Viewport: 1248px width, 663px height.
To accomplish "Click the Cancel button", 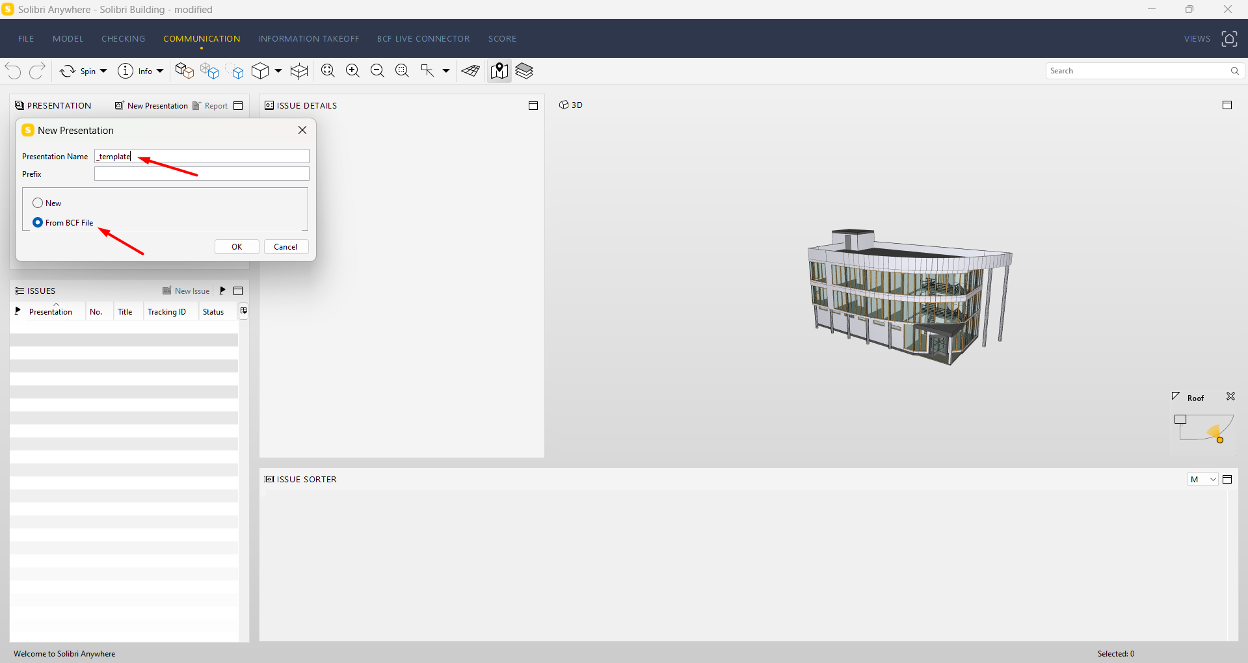I will tap(285, 246).
